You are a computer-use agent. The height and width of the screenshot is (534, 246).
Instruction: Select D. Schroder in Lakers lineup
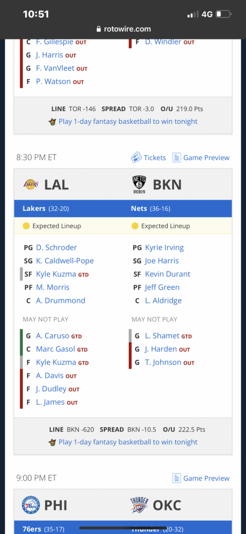coord(56,248)
